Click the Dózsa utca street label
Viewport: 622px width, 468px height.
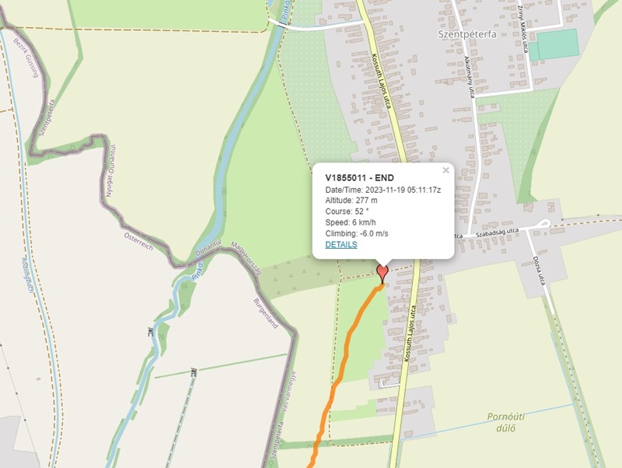coord(539,271)
